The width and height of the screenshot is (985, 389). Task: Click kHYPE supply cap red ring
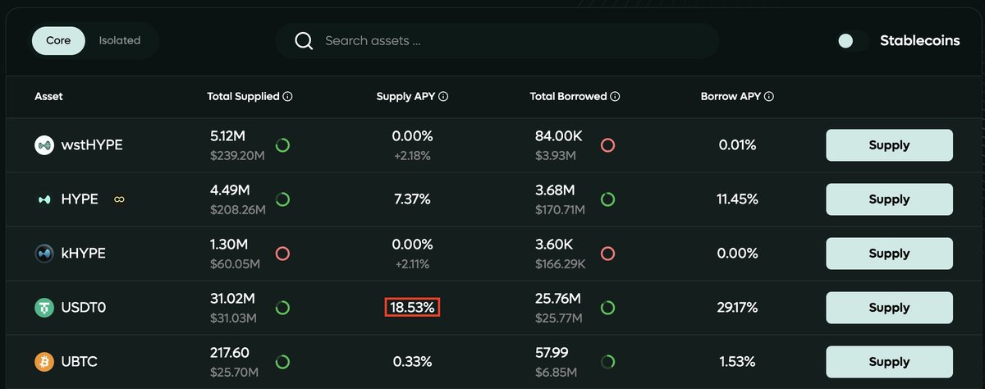pyautogui.click(x=282, y=254)
